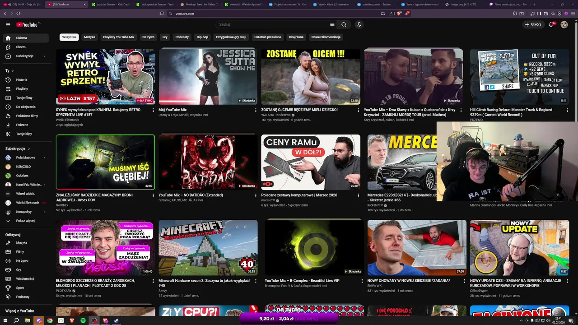This screenshot has height=325, width=578.
Task: Expand the Subskrypcje section header chevron
Action: coord(29,149)
